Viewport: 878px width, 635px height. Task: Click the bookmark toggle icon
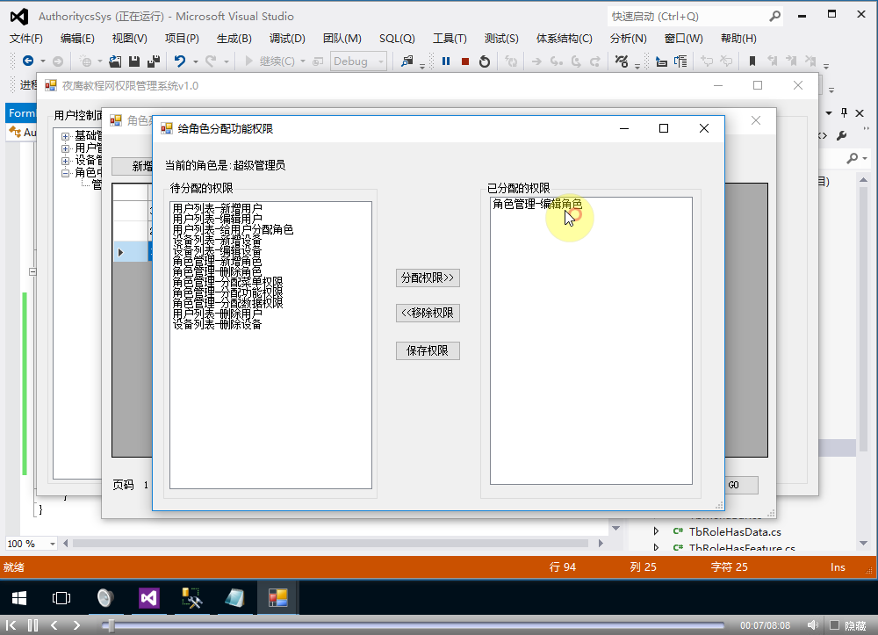752,61
